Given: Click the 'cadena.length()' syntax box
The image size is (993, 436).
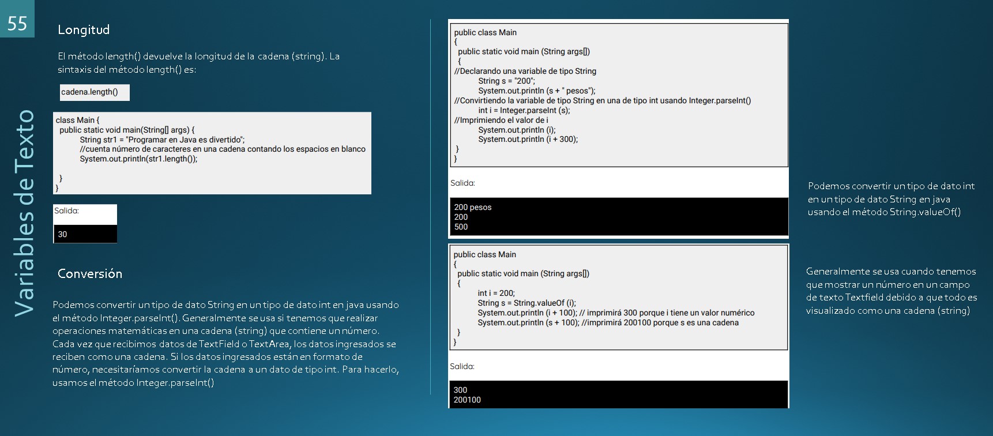Looking at the screenshot, I should point(95,92).
